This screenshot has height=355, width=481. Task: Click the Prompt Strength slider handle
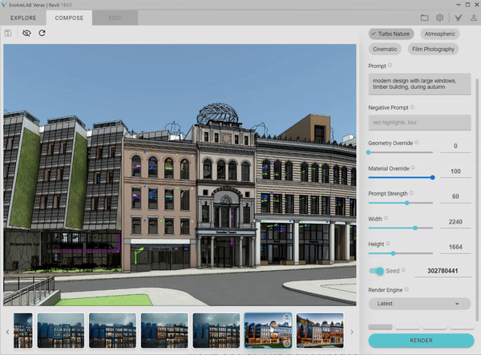(407, 203)
